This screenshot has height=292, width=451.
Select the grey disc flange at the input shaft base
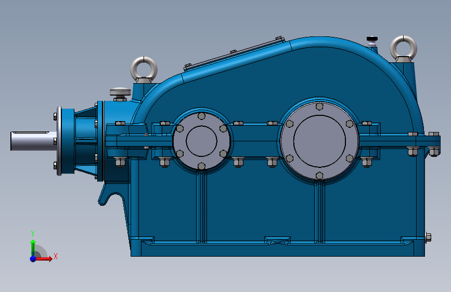(x=59, y=141)
